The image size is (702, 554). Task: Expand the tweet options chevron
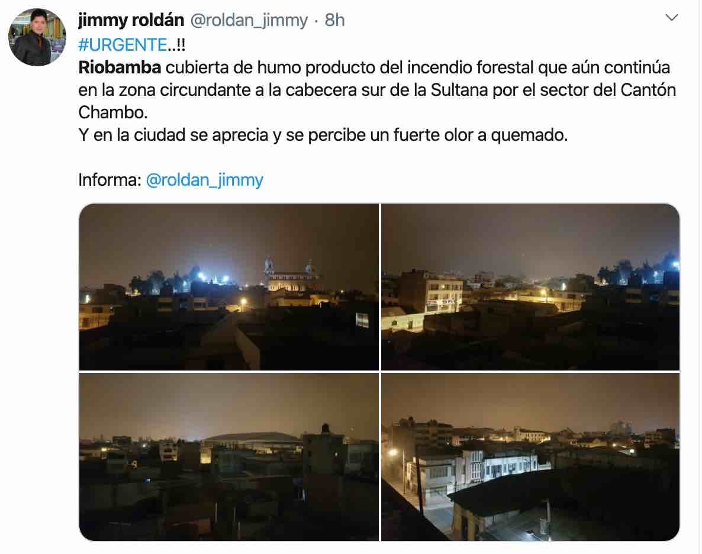coord(672,18)
